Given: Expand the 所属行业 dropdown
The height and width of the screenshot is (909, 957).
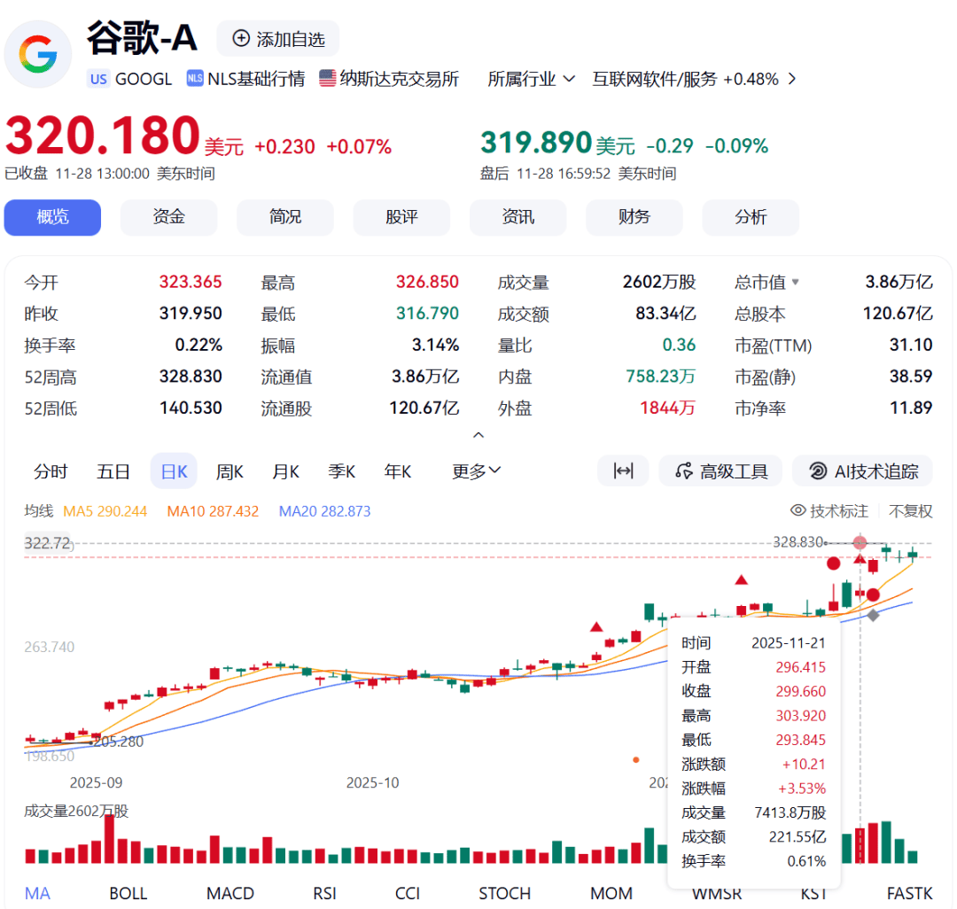Looking at the screenshot, I should [x=532, y=79].
